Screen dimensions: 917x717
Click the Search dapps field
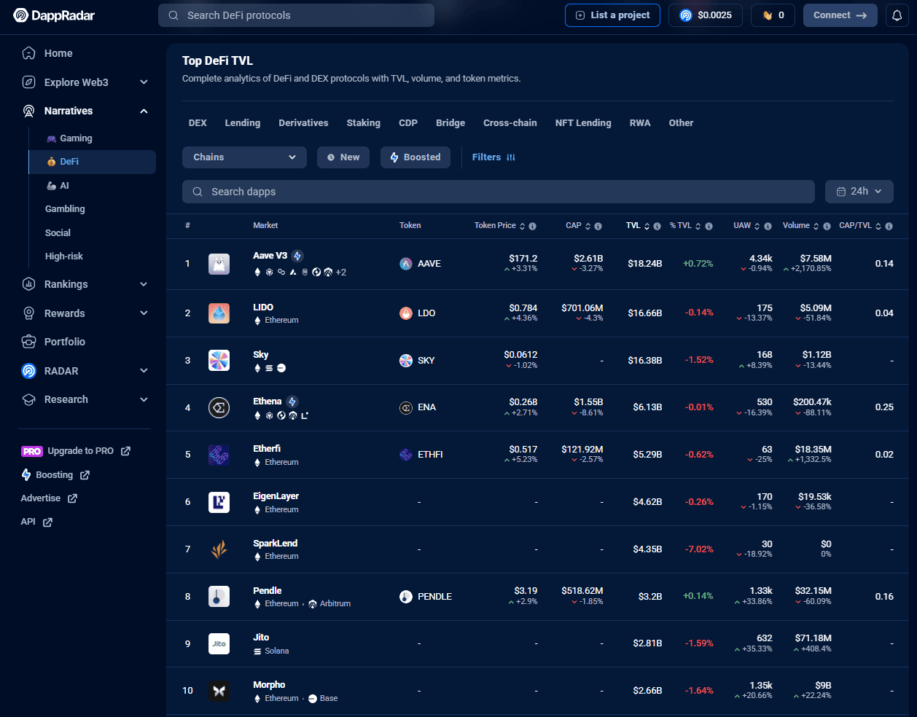click(499, 192)
